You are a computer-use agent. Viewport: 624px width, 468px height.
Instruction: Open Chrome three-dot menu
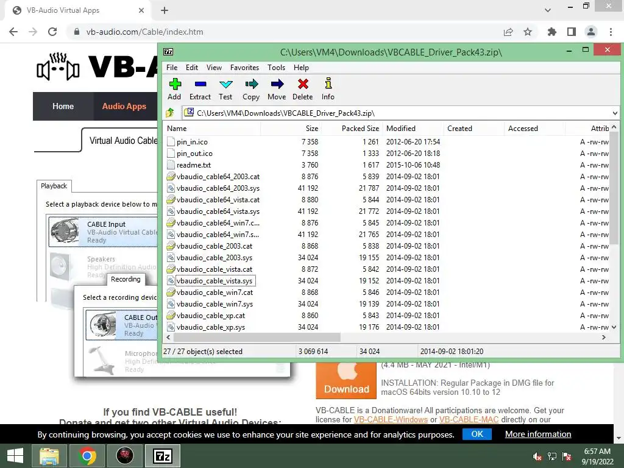[611, 32]
